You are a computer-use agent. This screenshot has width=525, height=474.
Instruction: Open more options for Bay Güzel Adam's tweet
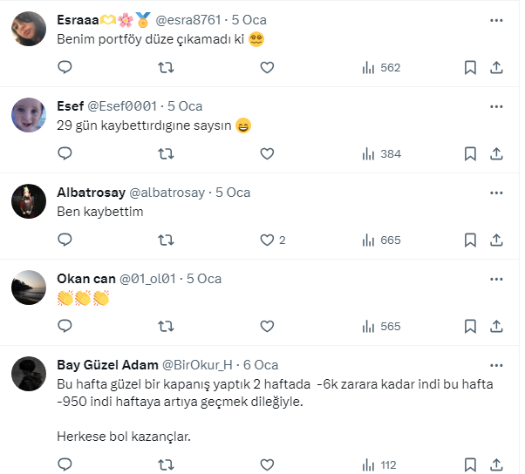click(496, 365)
